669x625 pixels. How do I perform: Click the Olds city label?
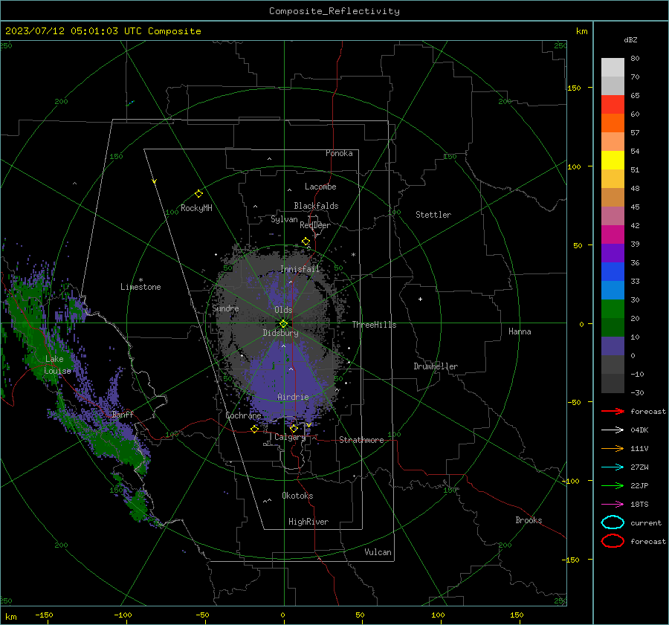(283, 310)
